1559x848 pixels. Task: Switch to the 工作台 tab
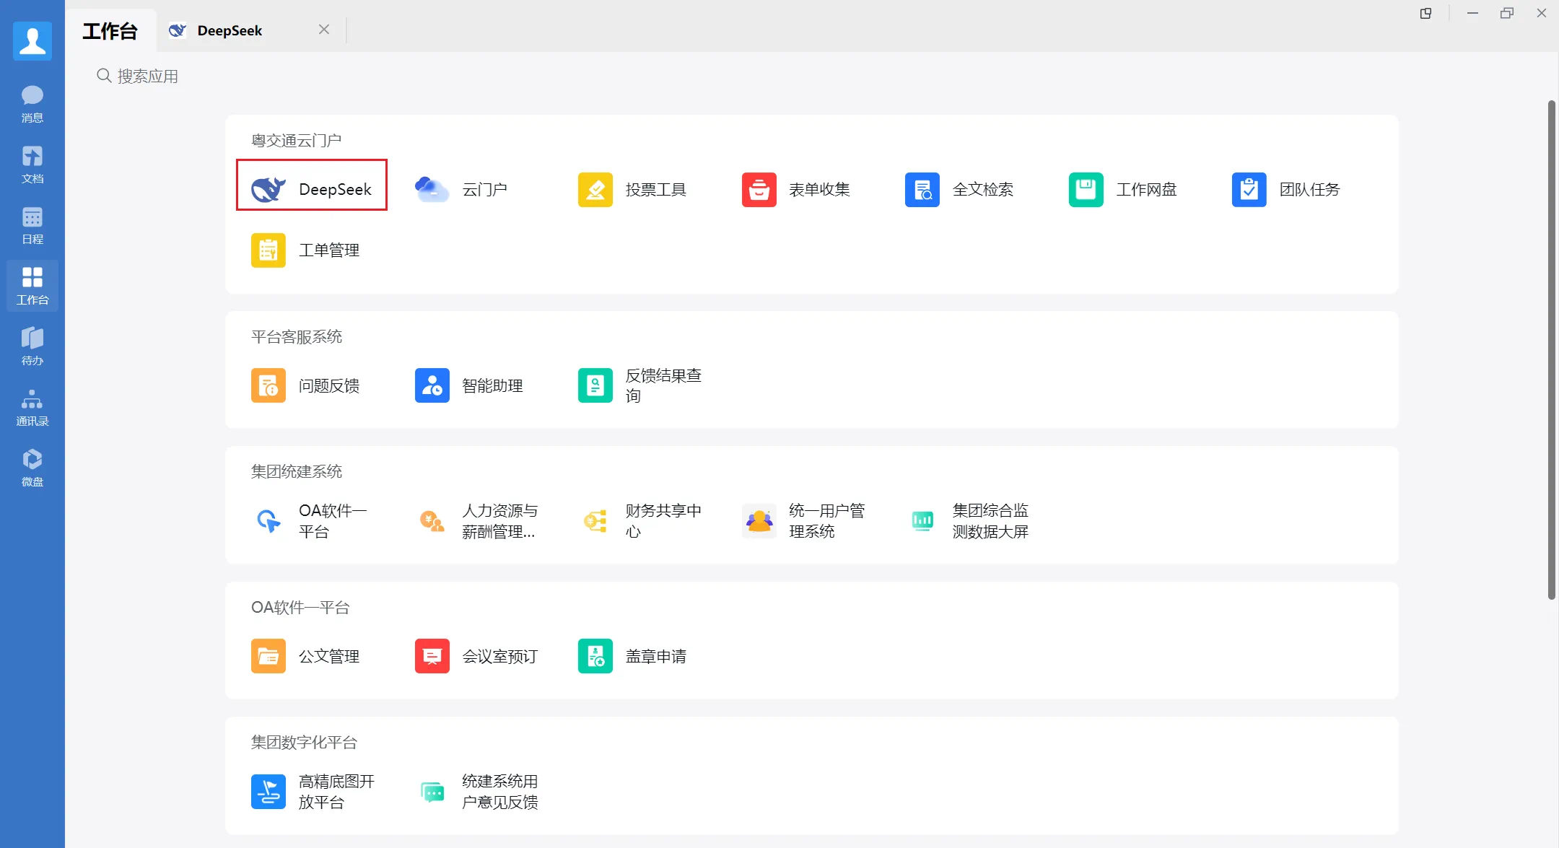[x=110, y=31]
